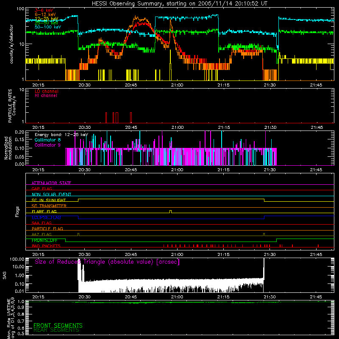
Task: Click the 0.7 tick on the livetime axis
Action: tap(21, 321)
